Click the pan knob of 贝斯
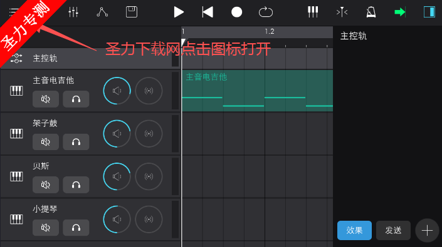 point(149,176)
